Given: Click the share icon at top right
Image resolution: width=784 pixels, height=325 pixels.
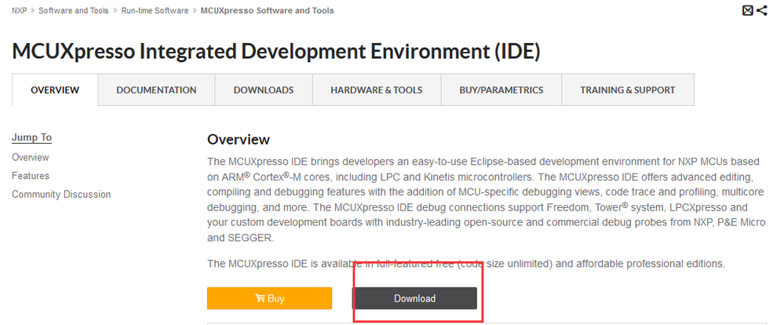Looking at the screenshot, I should click(761, 10).
